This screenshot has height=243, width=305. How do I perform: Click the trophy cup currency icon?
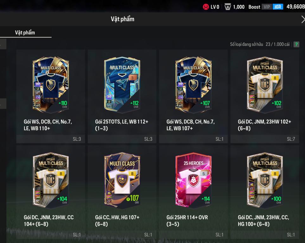click(x=228, y=7)
